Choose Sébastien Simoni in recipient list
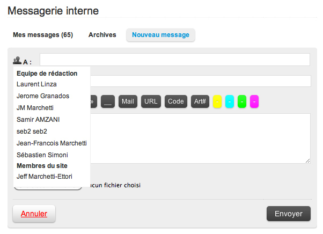This screenshot has width=323, height=234. pyautogui.click(x=42, y=155)
